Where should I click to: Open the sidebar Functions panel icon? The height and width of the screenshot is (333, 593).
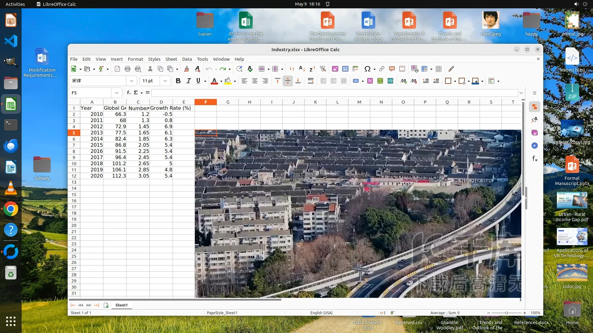(x=535, y=158)
